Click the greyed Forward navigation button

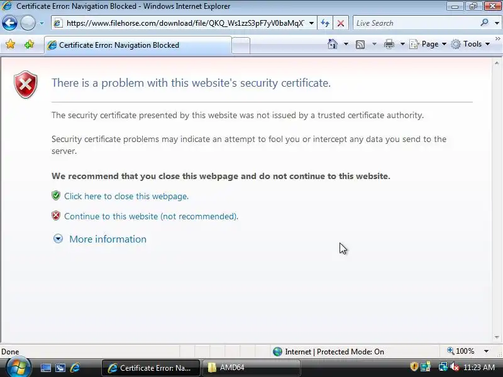click(28, 23)
